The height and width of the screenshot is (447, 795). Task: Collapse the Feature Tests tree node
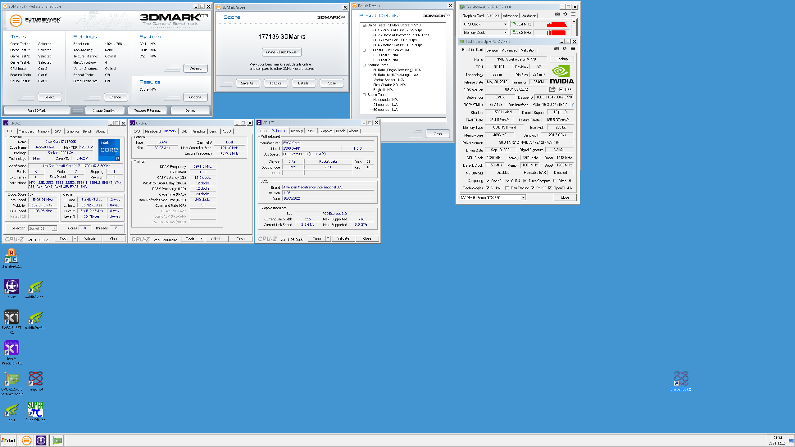click(x=364, y=65)
